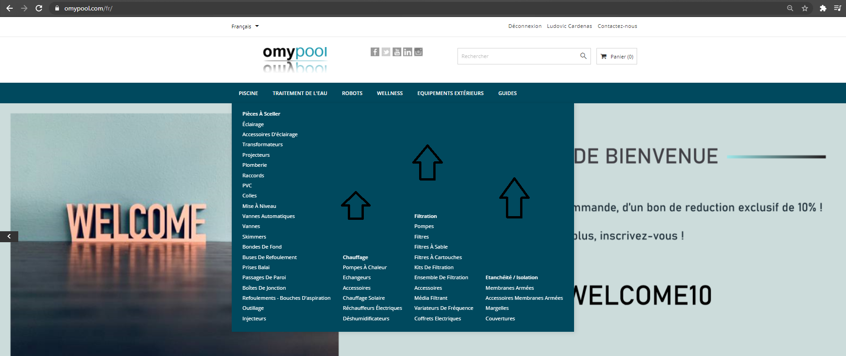The image size is (846, 356).
Task: Open Plomberie link
Action: coord(255,165)
